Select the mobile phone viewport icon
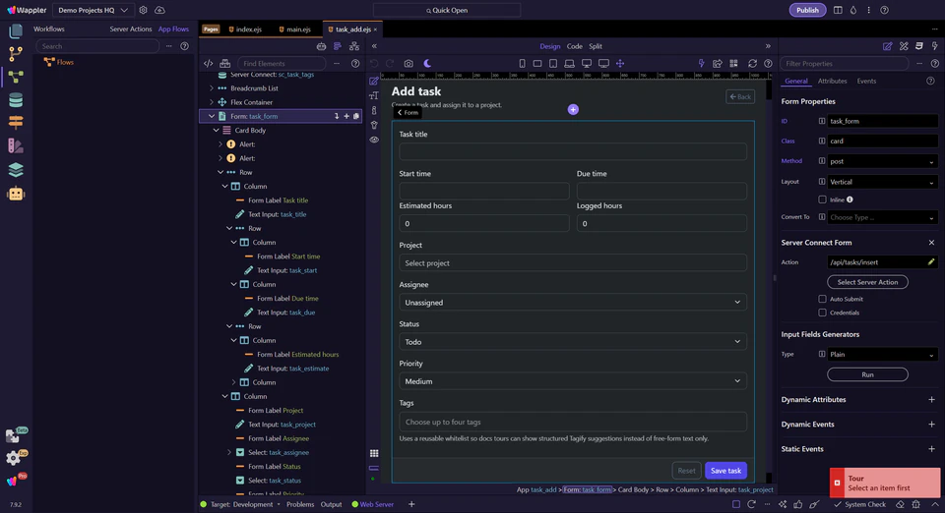The height and width of the screenshot is (513, 945). click(522, 63)
